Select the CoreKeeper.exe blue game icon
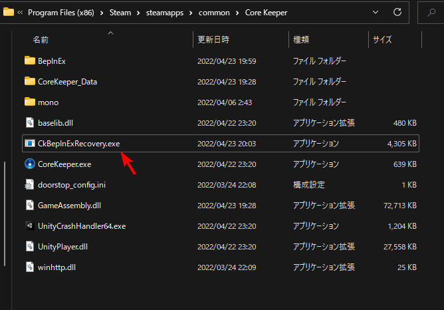 pyautogui.click(x=30, y=164)
